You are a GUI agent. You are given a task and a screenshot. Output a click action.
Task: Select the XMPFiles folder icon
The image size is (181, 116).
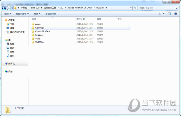tap(33, 42)
